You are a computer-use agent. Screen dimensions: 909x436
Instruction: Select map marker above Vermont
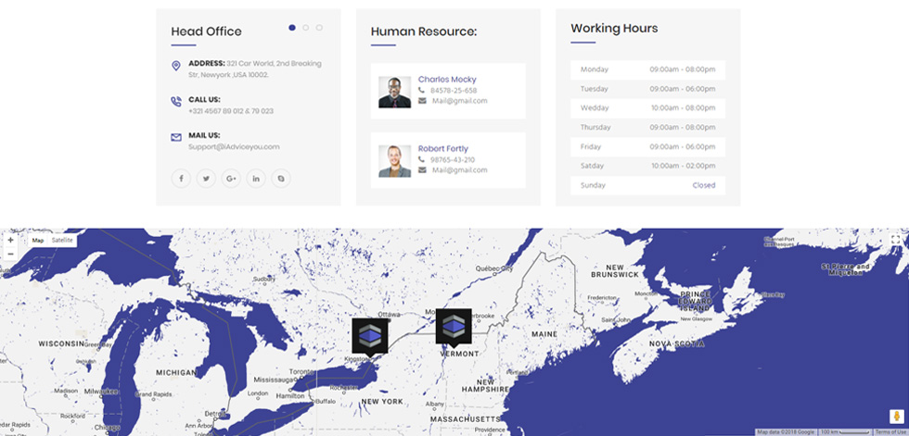coord(454,327)
